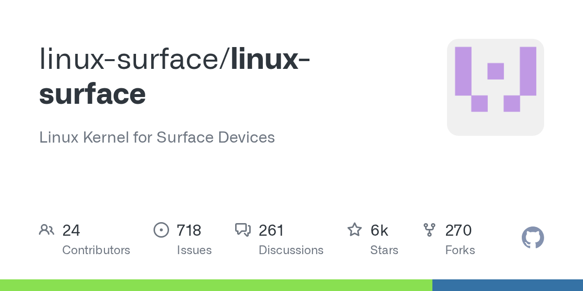Image resolution: width=583 pixels, height=291 pixels.
Task: Click the purple linux-surface avatar image
Action: (x=495, y=87)
